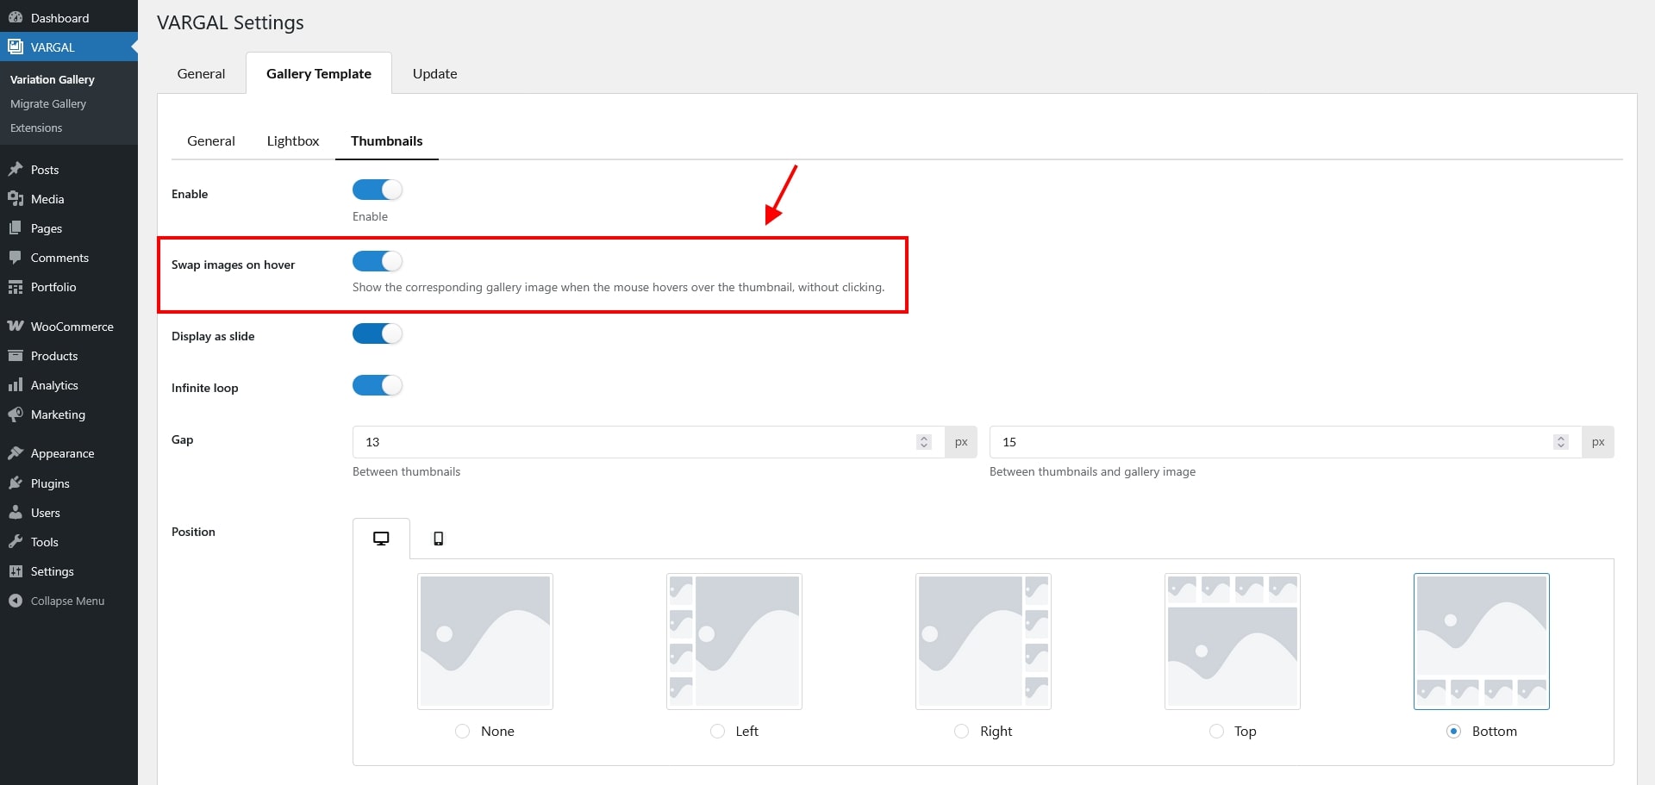Viewport: 1655px width, 785px height.
Task: Open Migrate Gallery submenu link
Action: point(48,103)
